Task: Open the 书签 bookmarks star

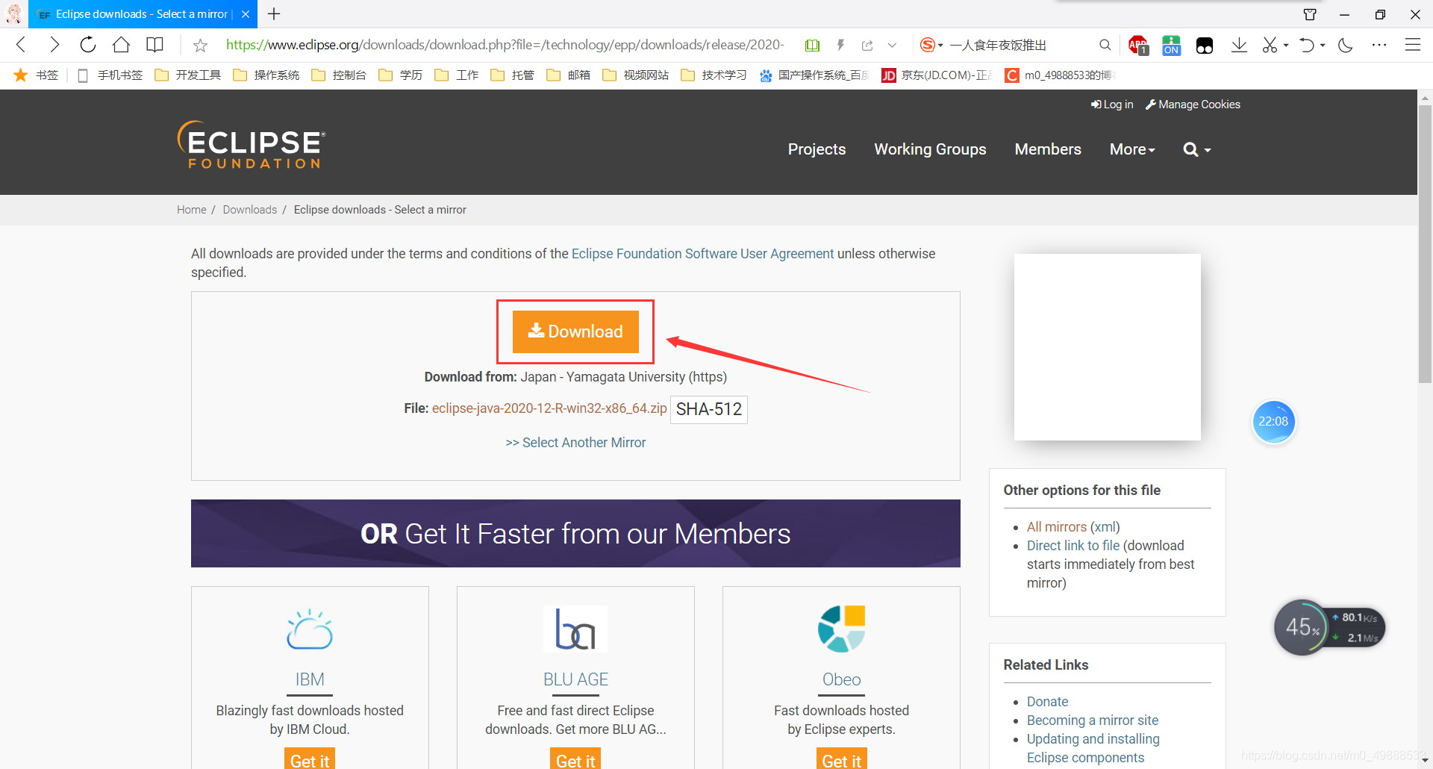Action: click(x=36, y=75)
